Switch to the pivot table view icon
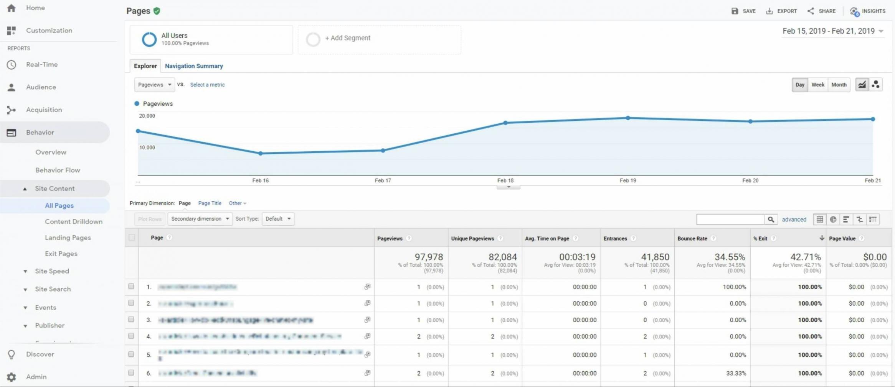This screenshot has width=895, height=387. pyautogui.click(x=873, y=220)
